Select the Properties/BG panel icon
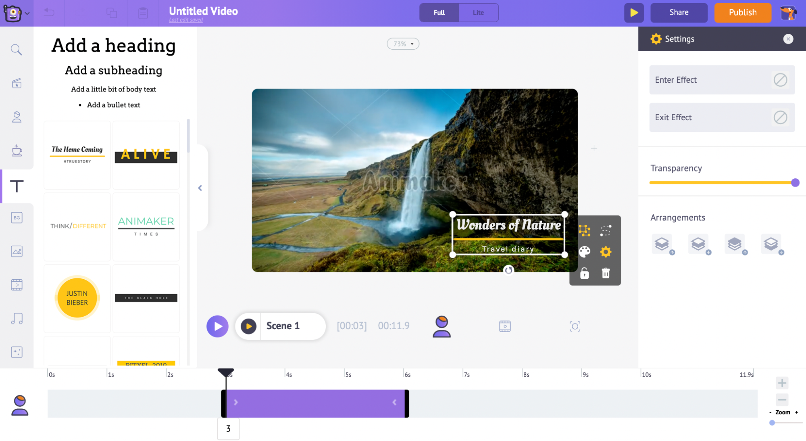 point(16,218)
